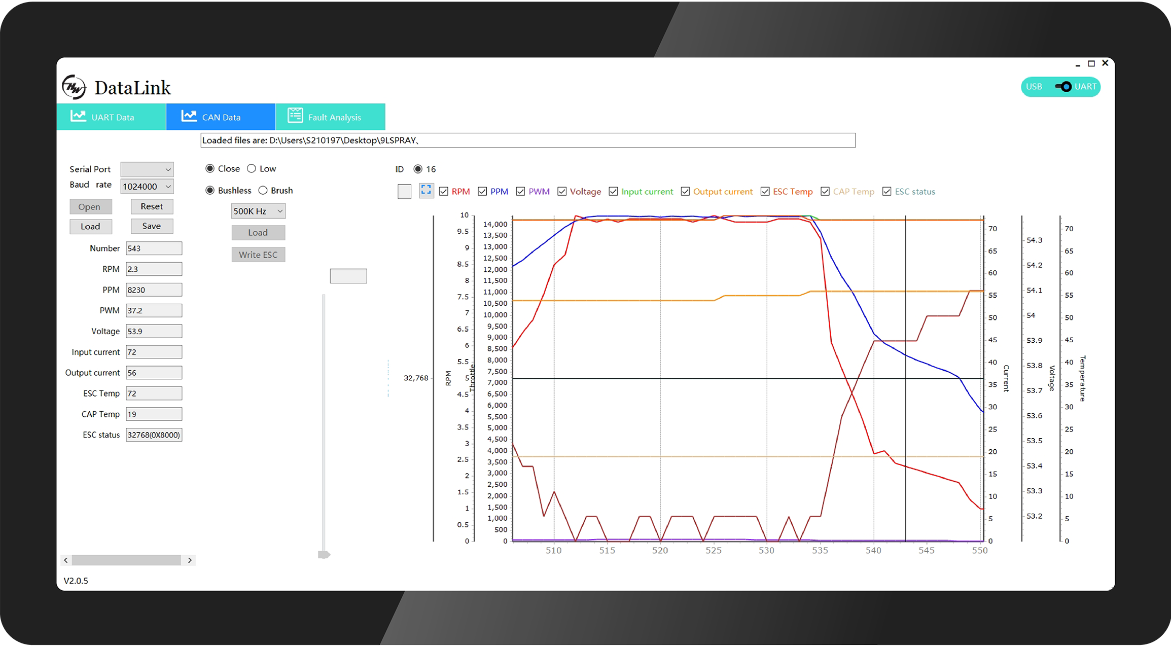Click the UART Data chart icon
1171x648 pixels.
tap(78, 116)
